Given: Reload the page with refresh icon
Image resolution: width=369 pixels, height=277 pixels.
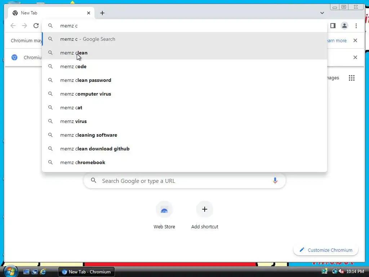Looking at the screenshot, I should pos(36,26).
